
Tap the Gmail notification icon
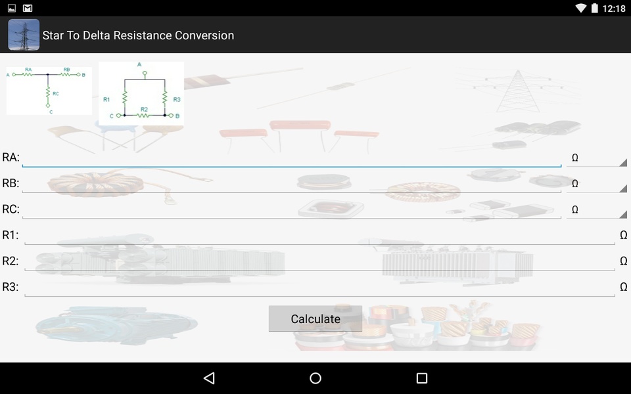(x=28, y=8)
